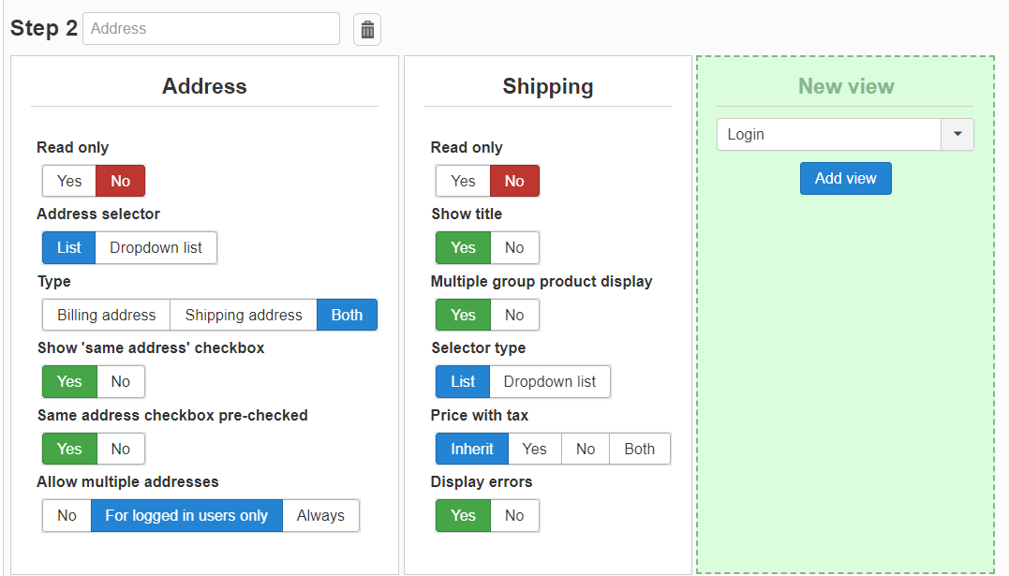The image size is (1009, 576).
Task: Turn off Show title in Shipping
Action: click(514, 247)
